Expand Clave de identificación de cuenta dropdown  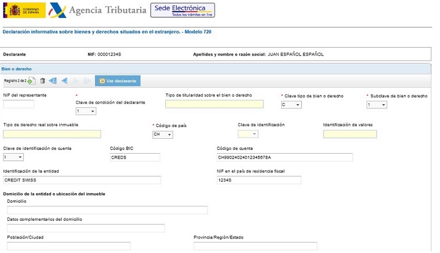click(x=13, y=157)
